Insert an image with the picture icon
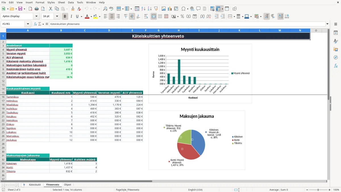341x192 pixels. point(163,9)
